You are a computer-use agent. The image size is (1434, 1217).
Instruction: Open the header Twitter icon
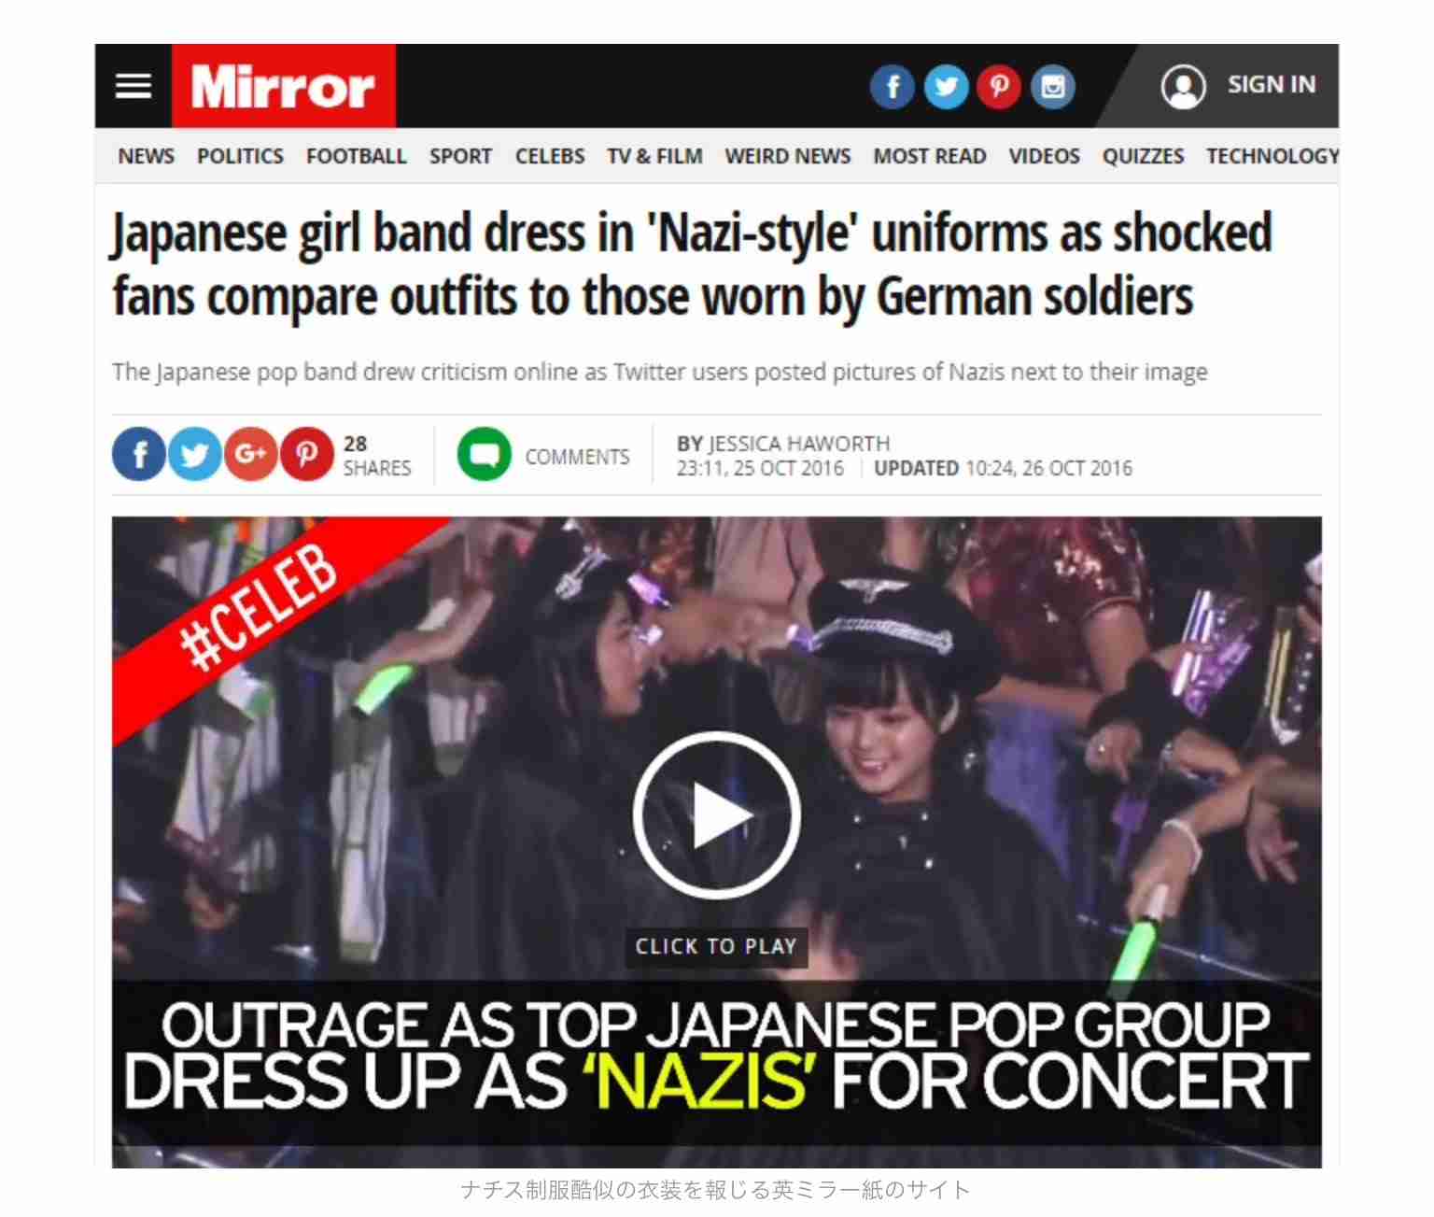pos(947,87)
